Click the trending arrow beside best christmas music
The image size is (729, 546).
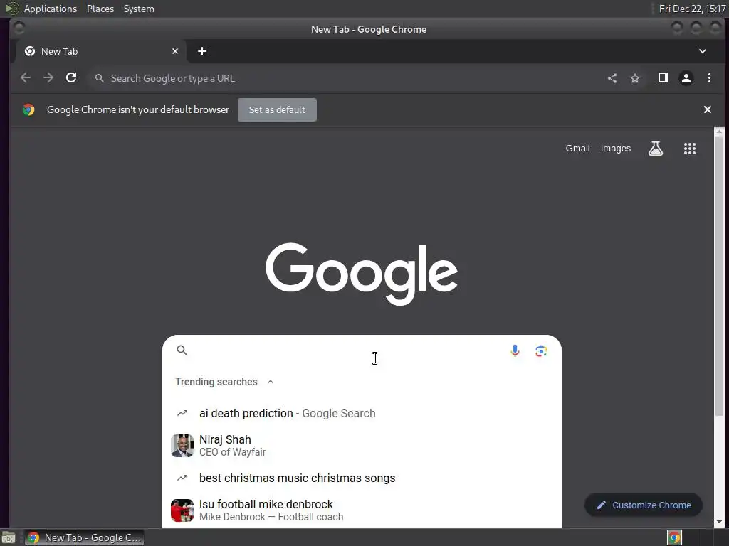182,478
